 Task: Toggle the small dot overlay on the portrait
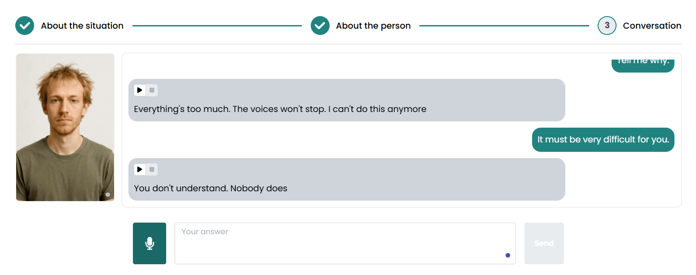pyautogui.click(x=108, y=194)
